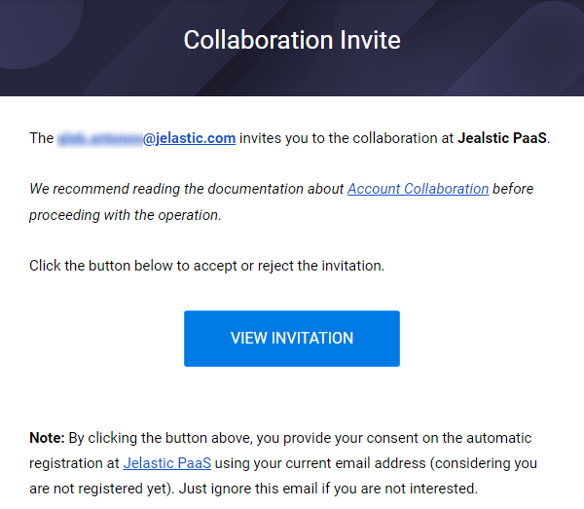Click the bold Note: label

pyautogui.click(x=47, y=438)
